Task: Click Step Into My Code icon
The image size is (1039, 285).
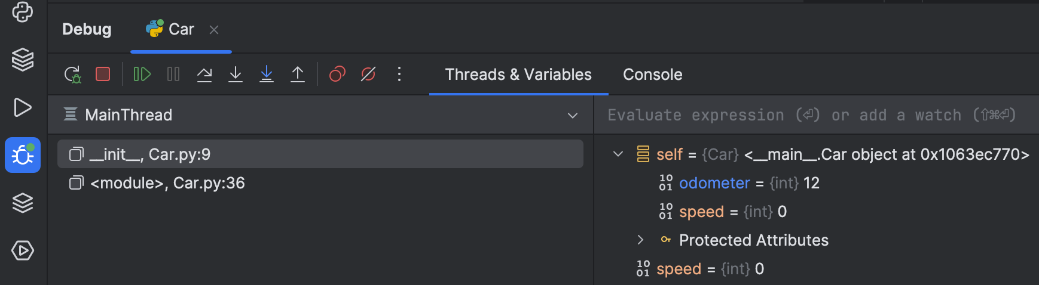Action: click(267, 74)
